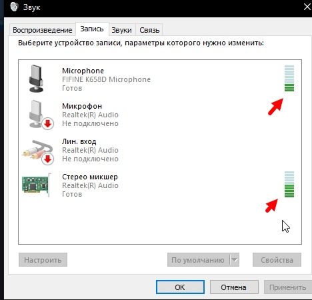Select the FIFINE K658D Microphone device icon
Screen dimensions: 312x300
36,79
